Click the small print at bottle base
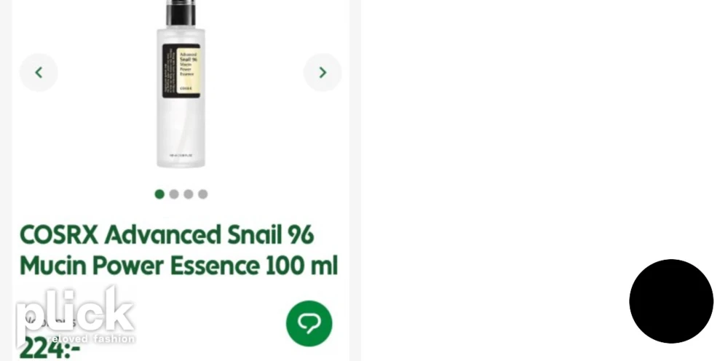Viewport: 728px width, 361px height. coord(181,156)
